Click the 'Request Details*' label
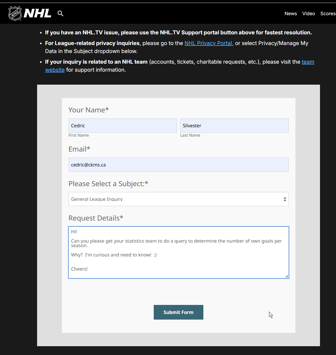Screen dimensions: 336x355 click(x=96, y=218)
